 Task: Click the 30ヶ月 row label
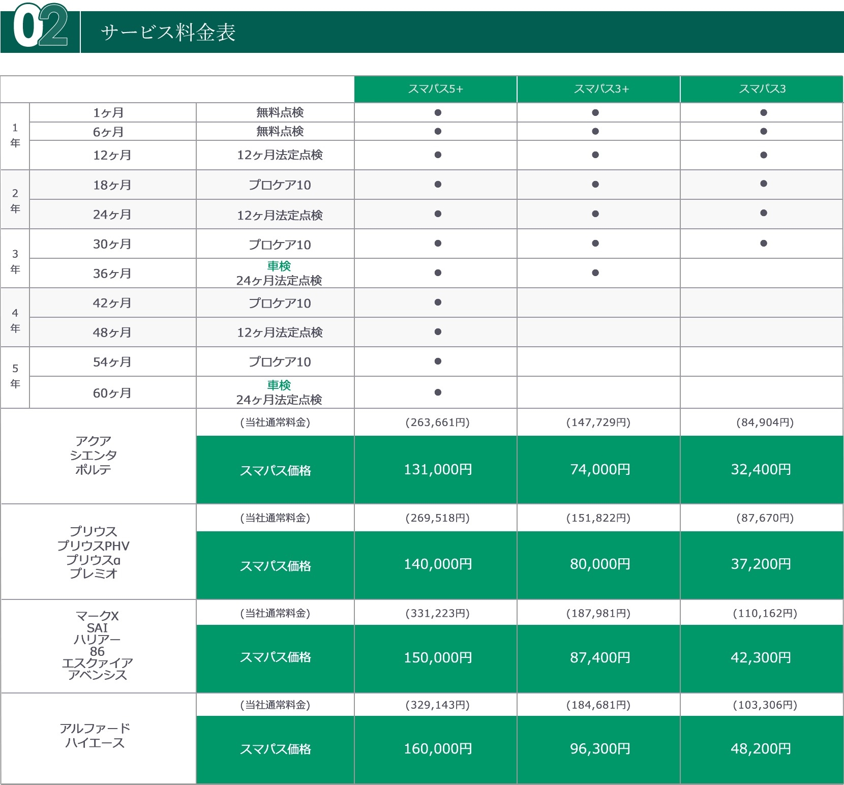[112, 244]
